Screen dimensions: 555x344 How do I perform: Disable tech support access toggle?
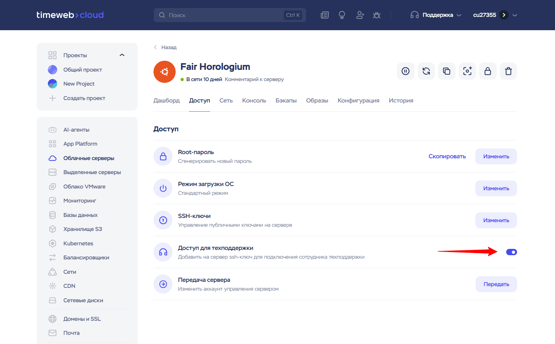coord(511,252)
